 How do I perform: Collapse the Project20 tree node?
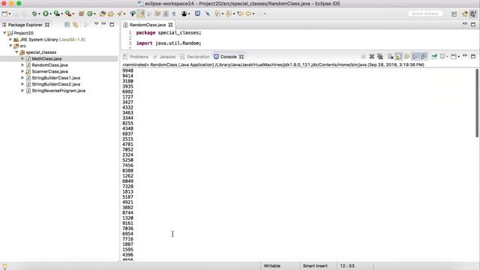(x=4, y=33)
